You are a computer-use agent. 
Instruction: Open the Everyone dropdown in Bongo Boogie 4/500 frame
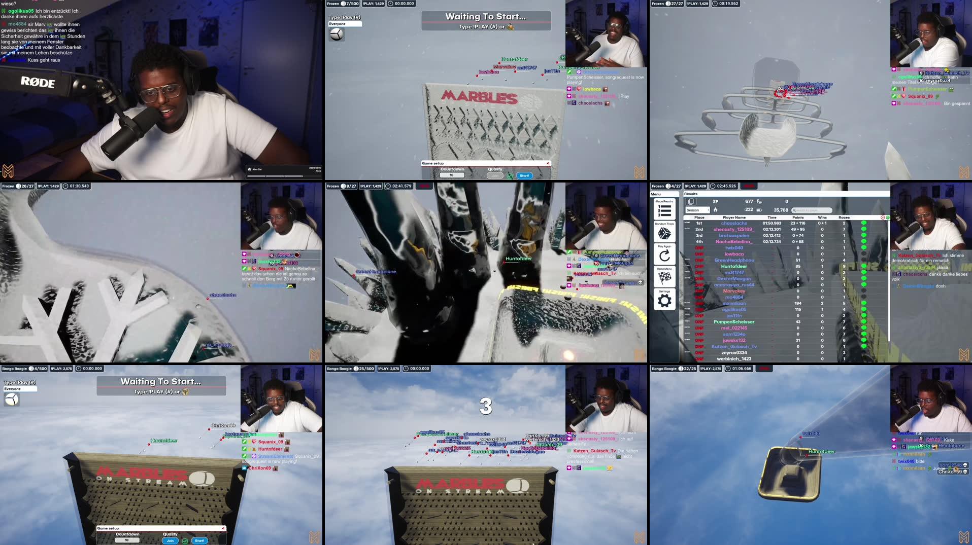coord(20,389)
